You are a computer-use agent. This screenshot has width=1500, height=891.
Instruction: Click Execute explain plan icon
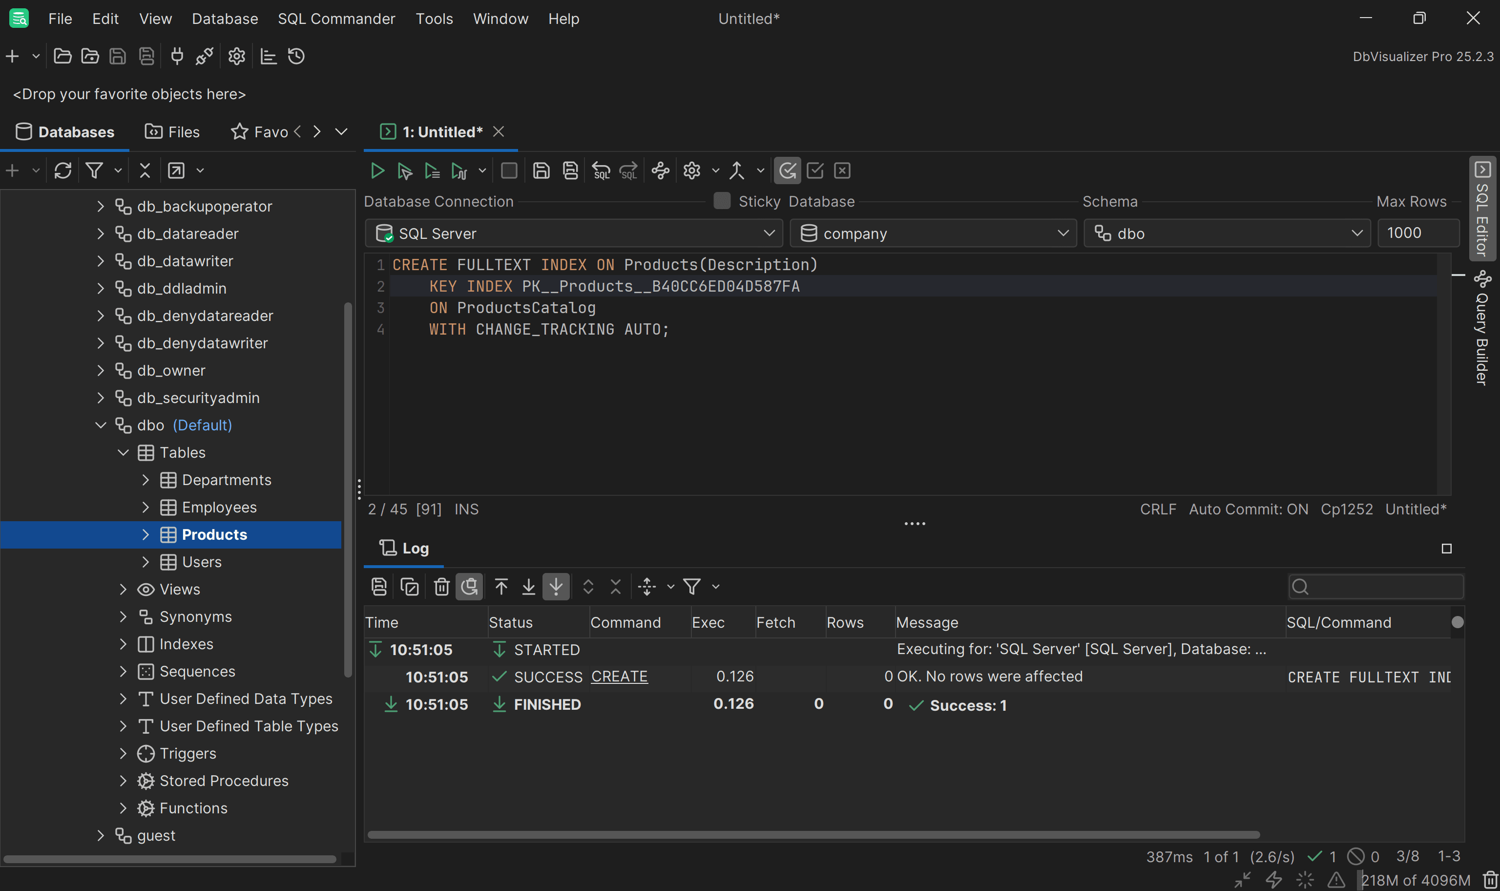click(459, 171)
